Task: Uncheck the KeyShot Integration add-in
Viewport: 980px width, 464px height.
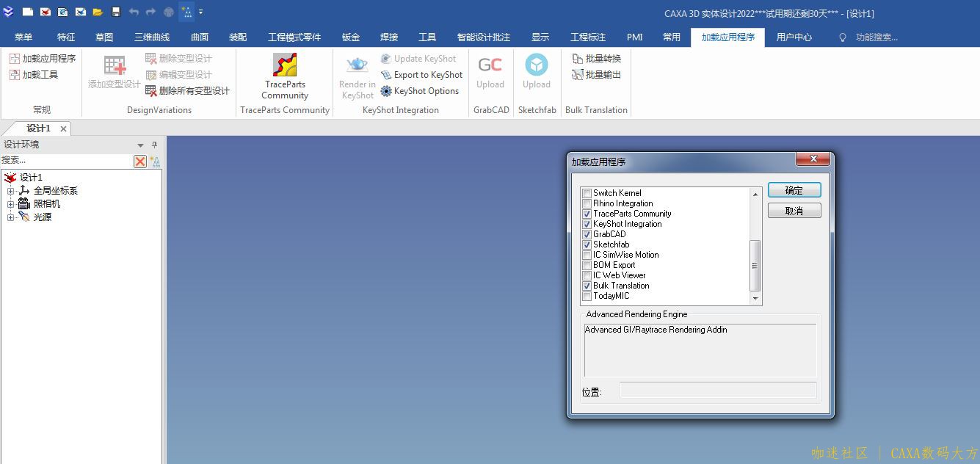Action: point(587,224)
